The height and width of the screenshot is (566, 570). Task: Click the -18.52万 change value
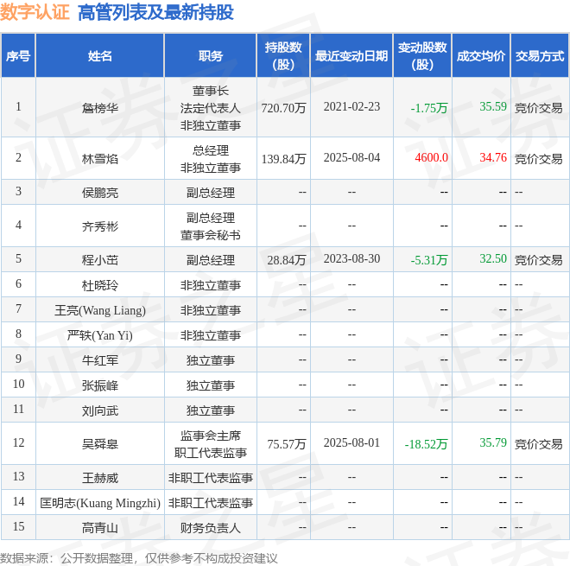click(426, 444)
